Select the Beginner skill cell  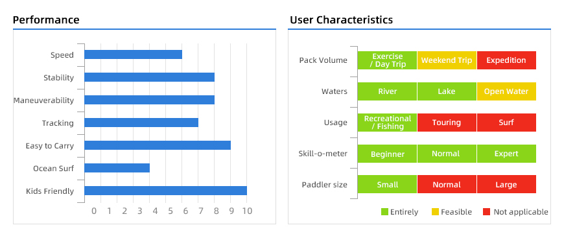pyautogui.click(x=387, y=154)
